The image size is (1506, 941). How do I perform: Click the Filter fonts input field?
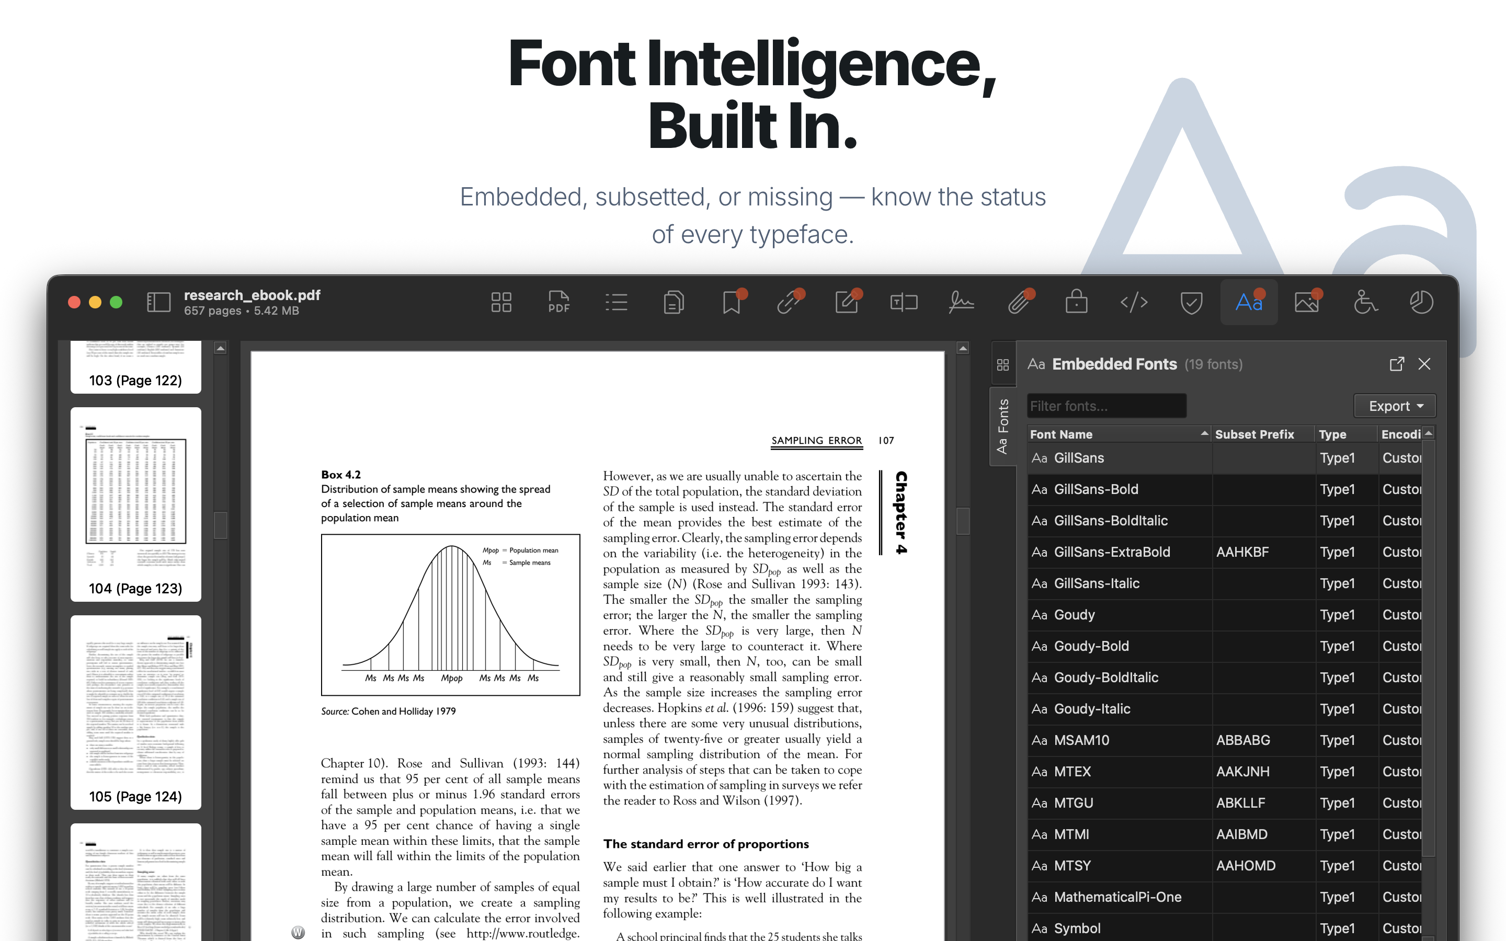coord(1106,406)
